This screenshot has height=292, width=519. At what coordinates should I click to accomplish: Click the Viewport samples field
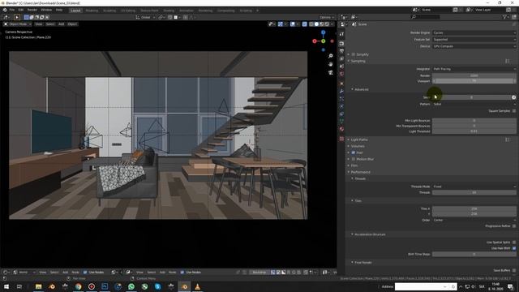click(474, 81)
